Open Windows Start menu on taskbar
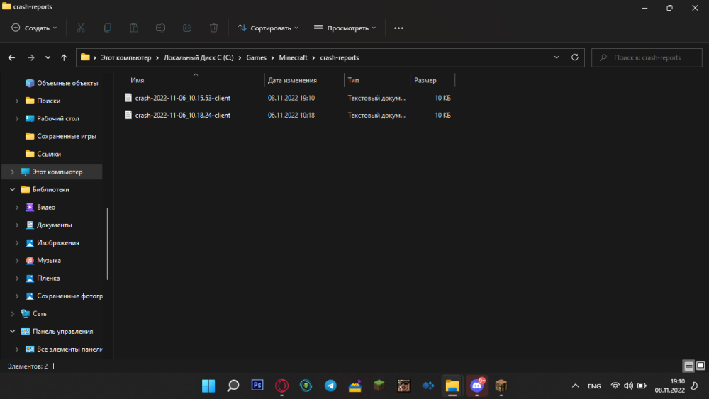 tap(208, 386)
